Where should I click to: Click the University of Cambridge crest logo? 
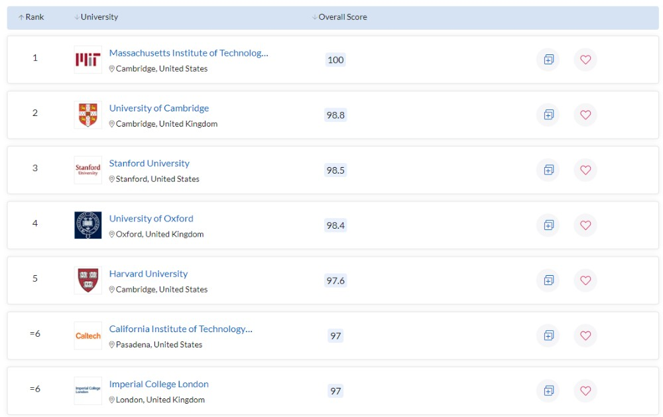click(88, 115)
